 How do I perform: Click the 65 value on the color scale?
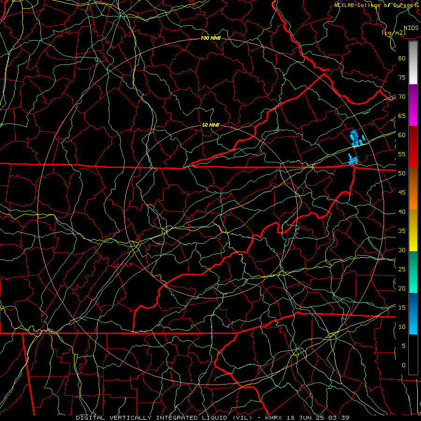click(x=402, y=116)
